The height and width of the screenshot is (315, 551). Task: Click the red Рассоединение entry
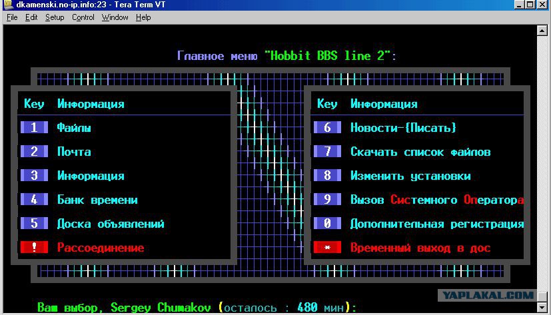click(101, 248)
